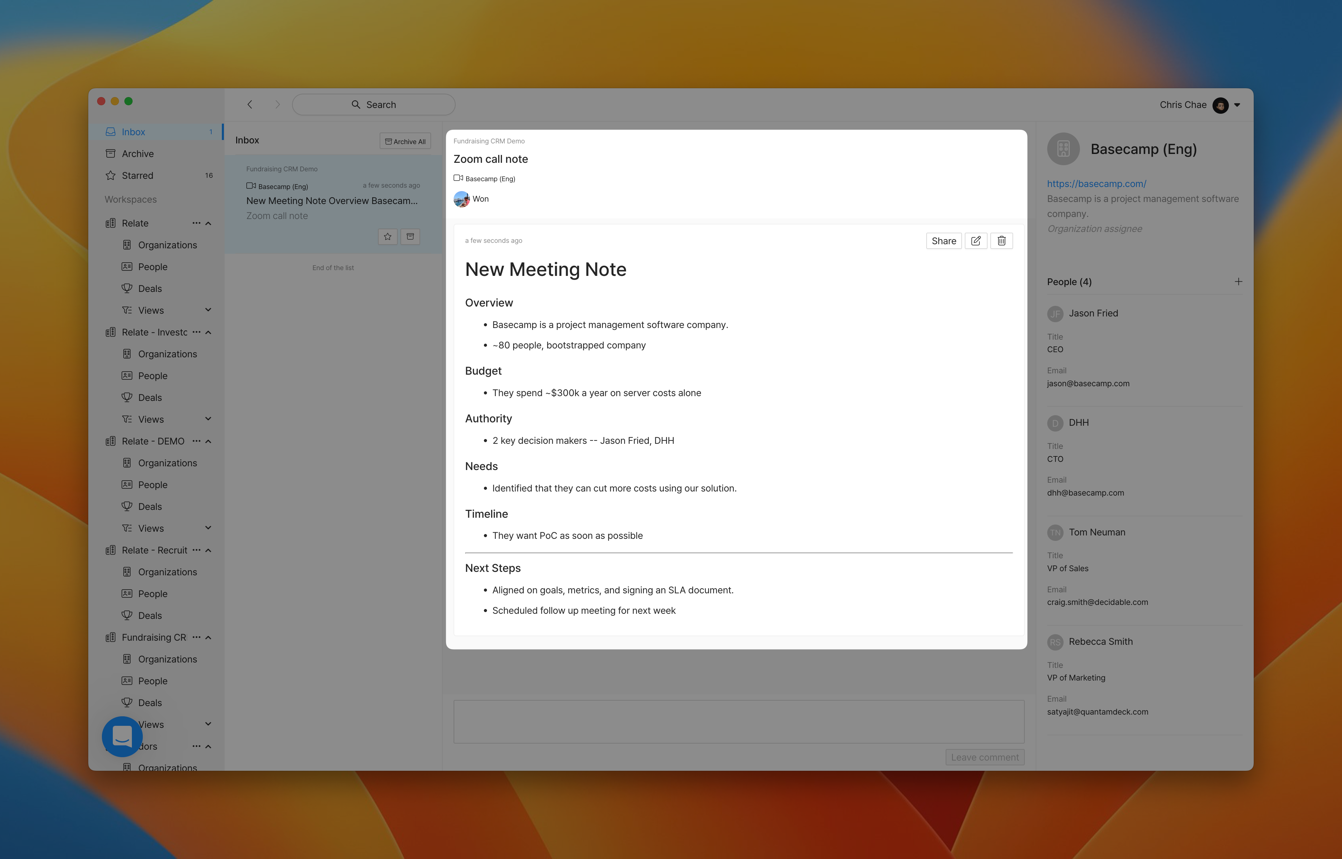Open the Starred folder
The height and width of the screenshot is (859, 1342).
click(137, 176)
